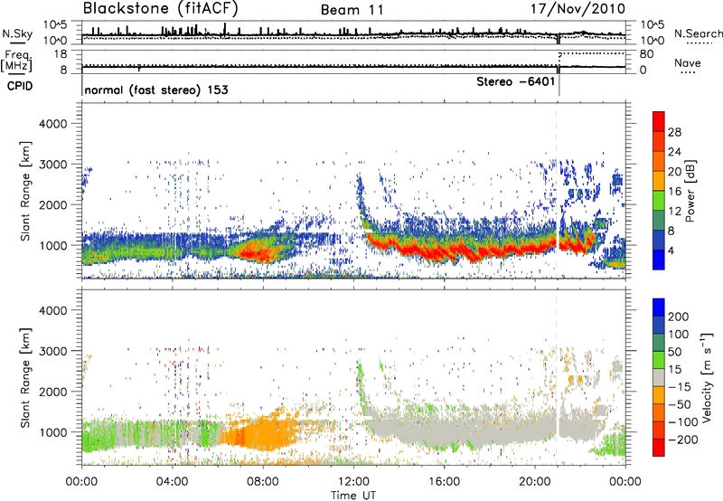Click Slant Range [km] label of power panel
This screenshot has height=501, width=723.
pos(25,191)
